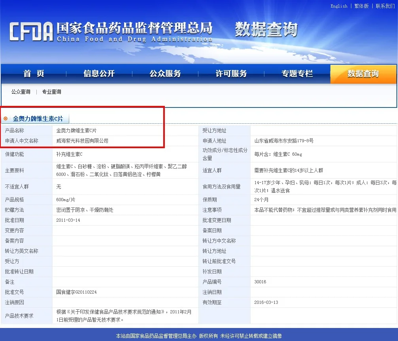Click the 注意事项 field label
This screenshot has width=398, height=341.
tap(212, 210)
